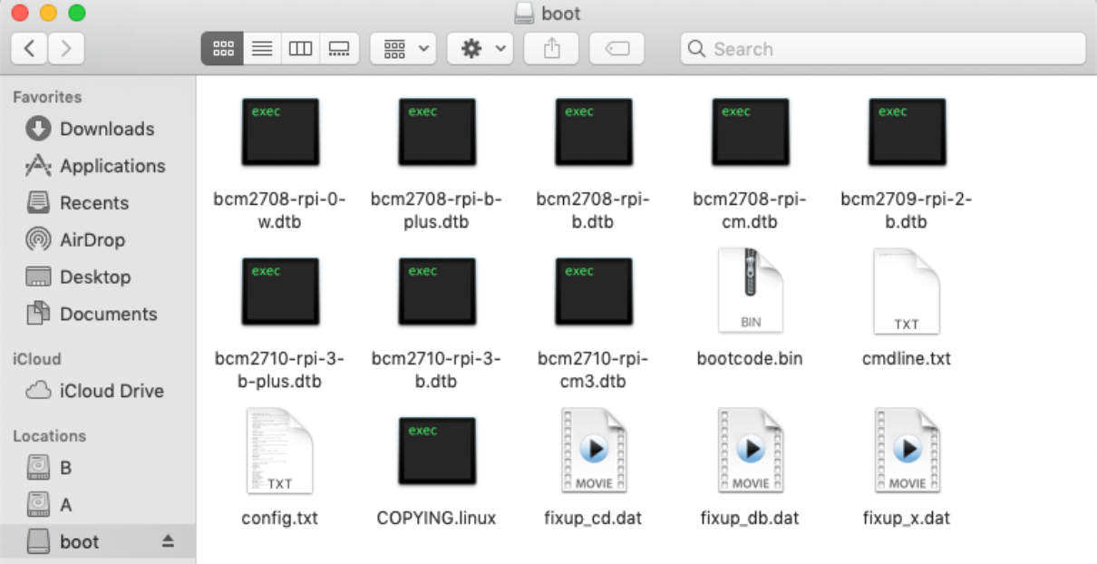The height and width of the screenshot is (564, 1097).
Task: Select the fixup_db.dat movie icon
Action: (751, 452)
